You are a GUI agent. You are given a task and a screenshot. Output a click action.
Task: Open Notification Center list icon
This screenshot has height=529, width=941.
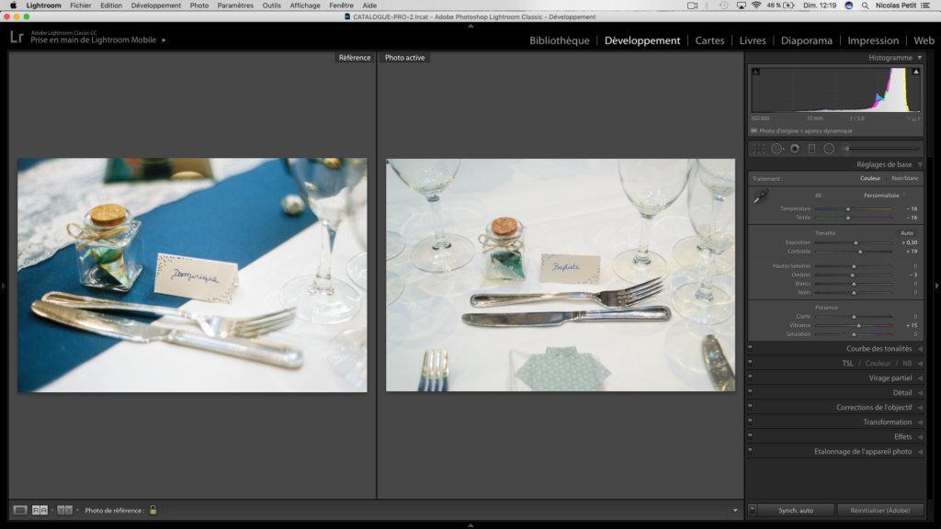[924, 6]
